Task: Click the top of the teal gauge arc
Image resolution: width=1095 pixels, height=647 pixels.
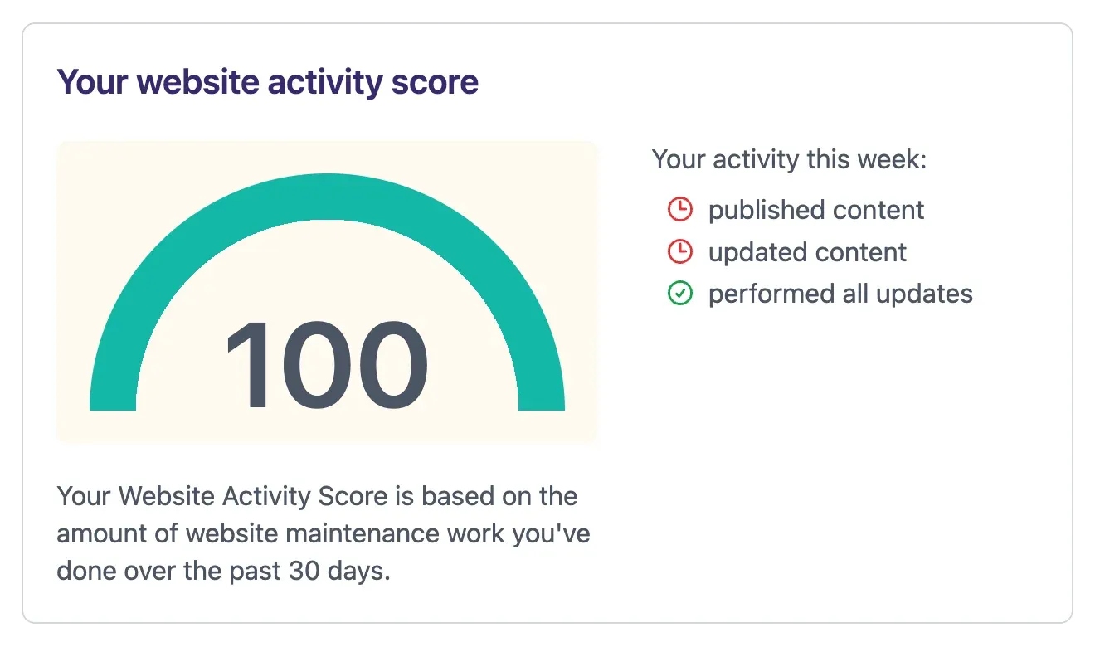Action: [327, 197]
